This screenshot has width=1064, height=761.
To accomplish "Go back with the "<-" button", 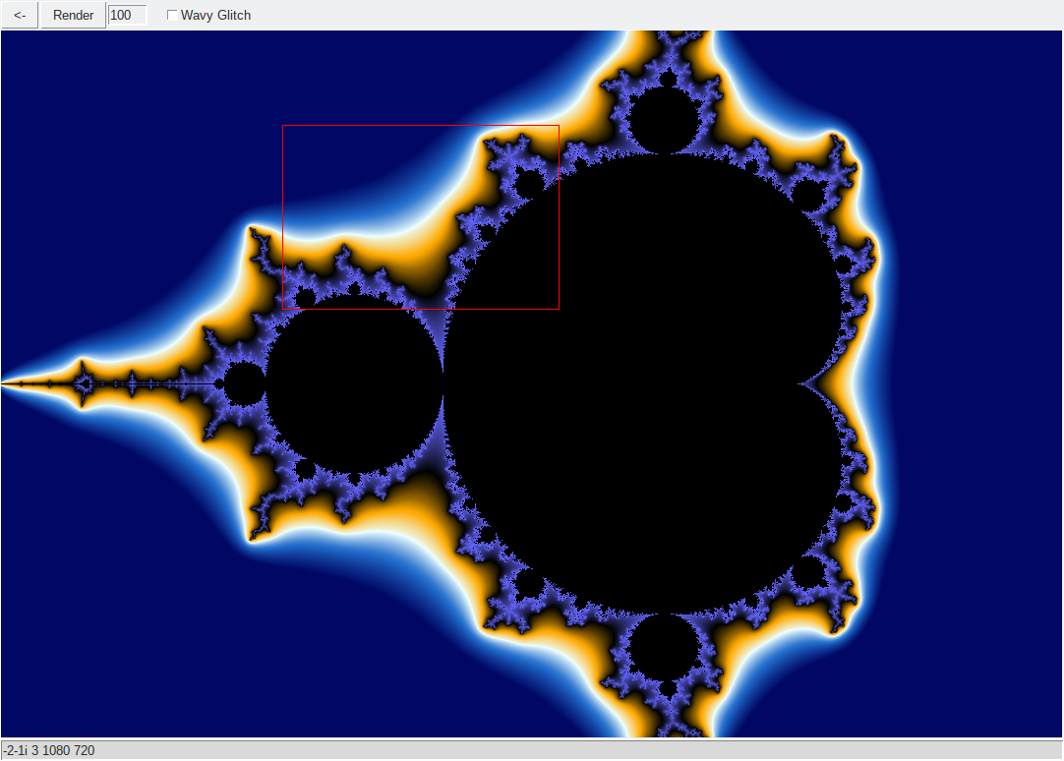I will 20,15.
